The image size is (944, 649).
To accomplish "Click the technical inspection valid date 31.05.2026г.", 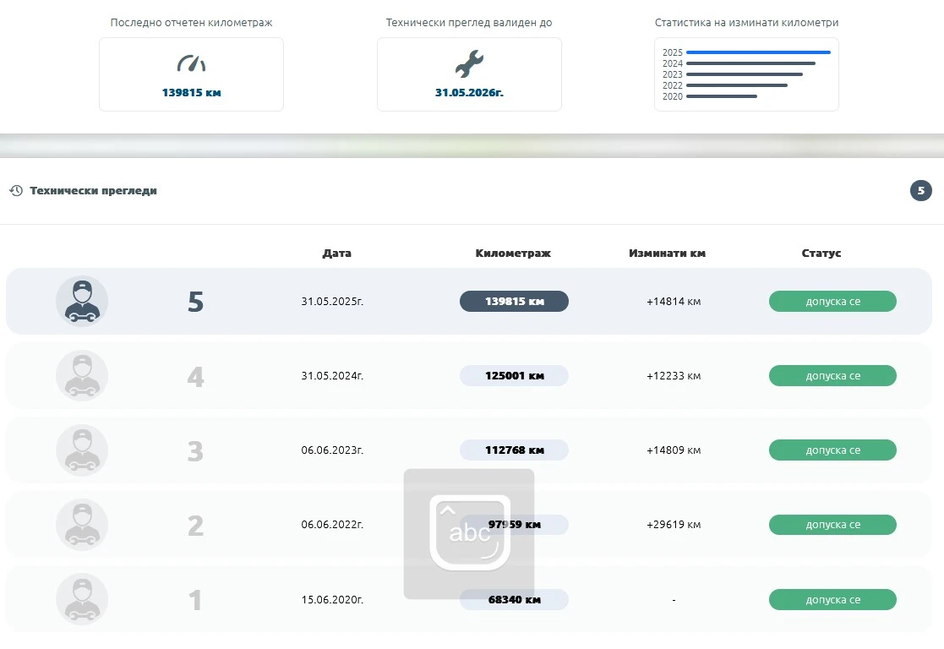I will (x=469, y=92).
